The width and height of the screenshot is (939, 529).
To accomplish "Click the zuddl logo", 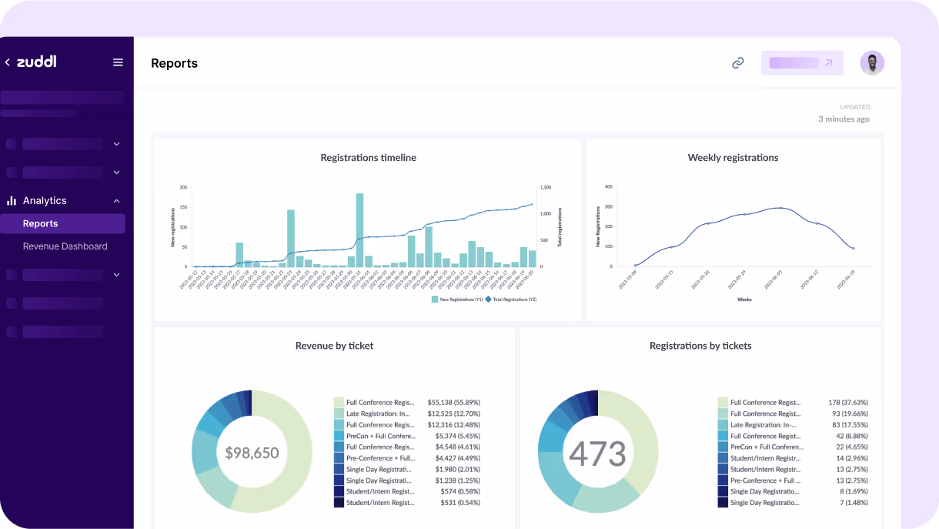I will click(x=36, y=62).
